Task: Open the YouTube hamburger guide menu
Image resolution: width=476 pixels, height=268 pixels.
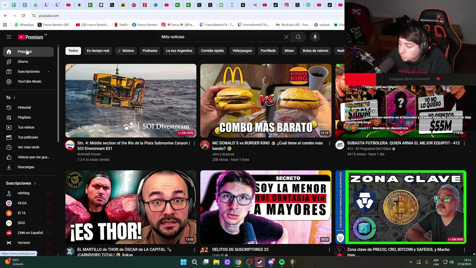Action: click(x=9, y=37)
